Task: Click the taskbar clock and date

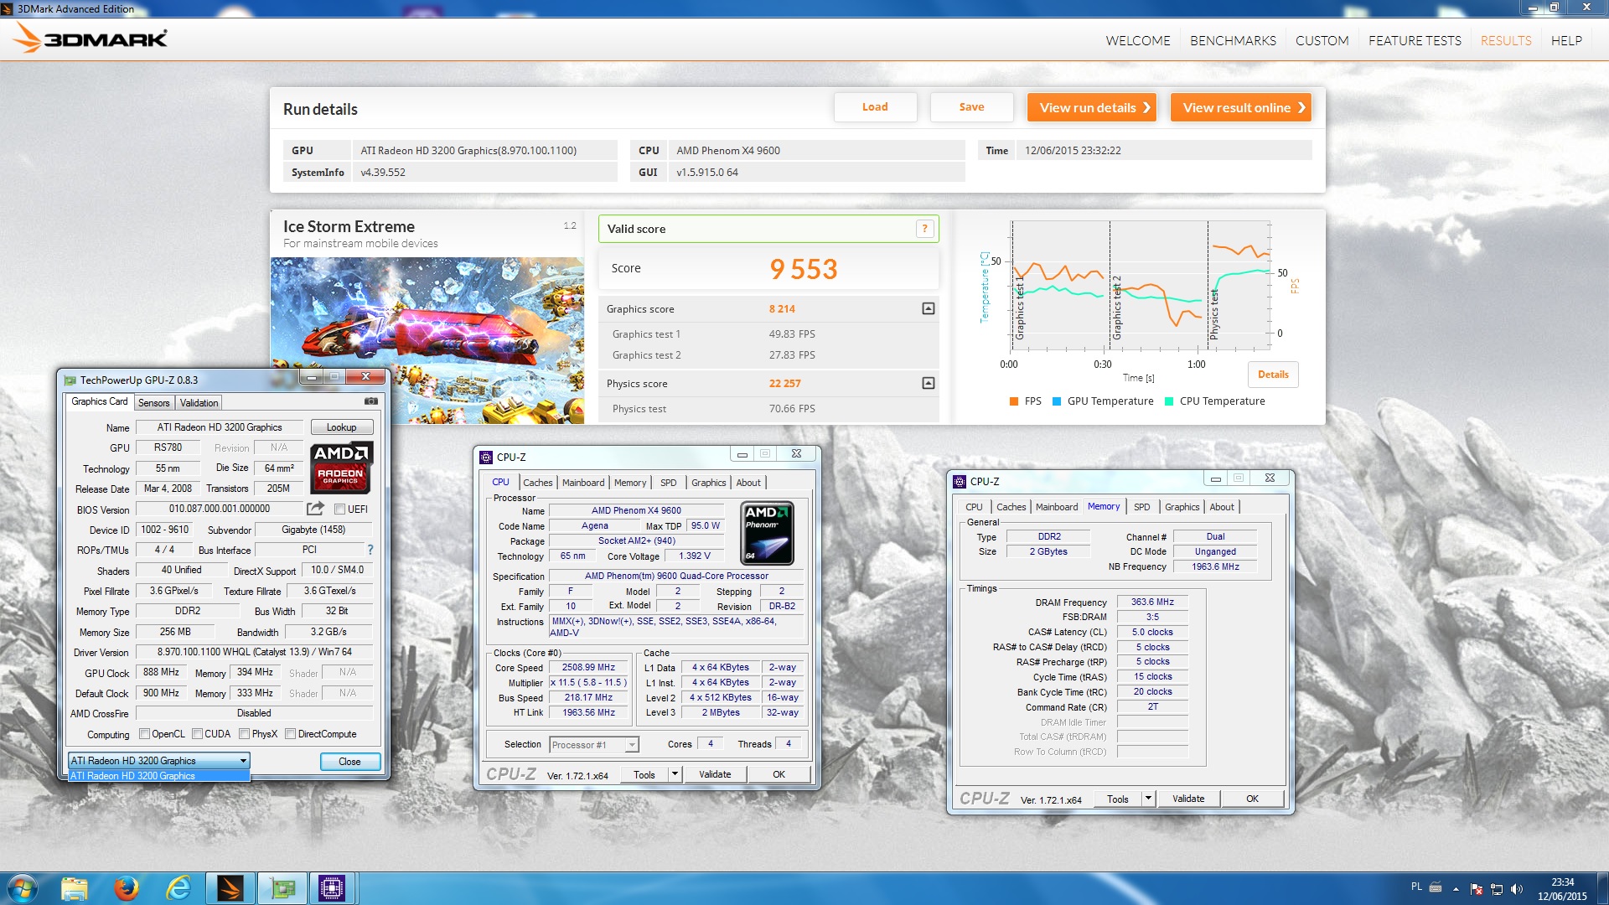Action: click(x=1562, y=889)
